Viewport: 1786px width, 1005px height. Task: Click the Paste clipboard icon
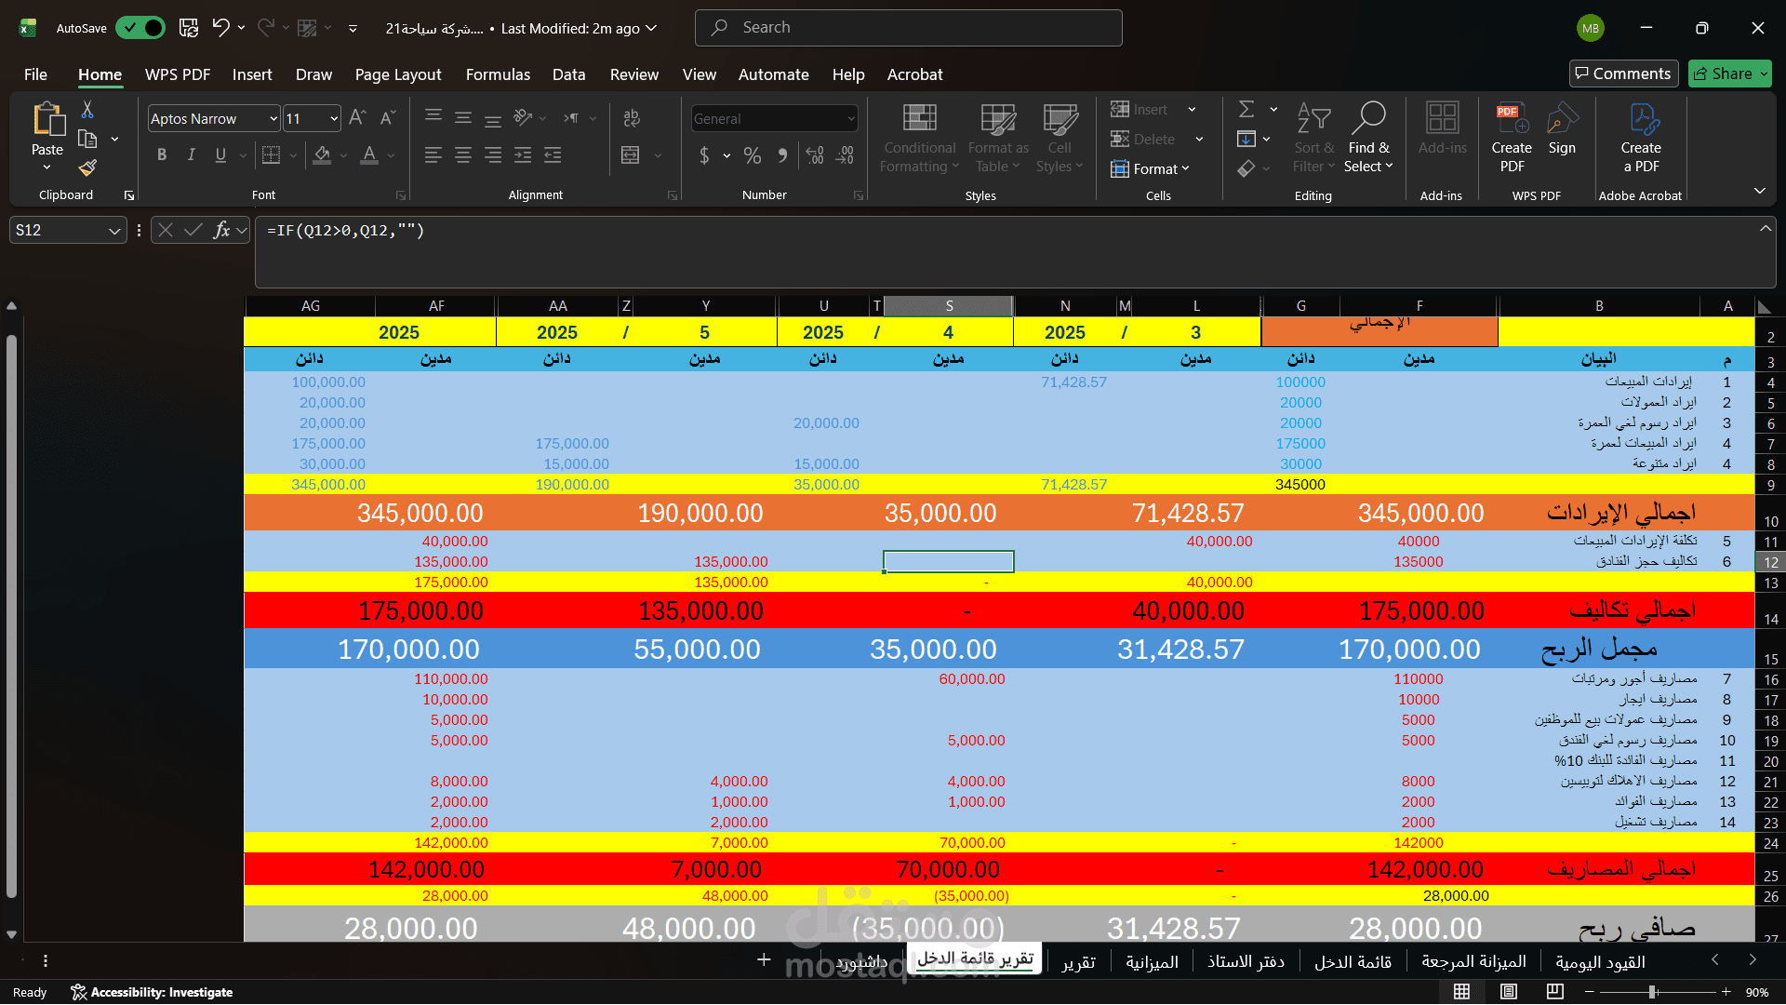coord(47,119)
